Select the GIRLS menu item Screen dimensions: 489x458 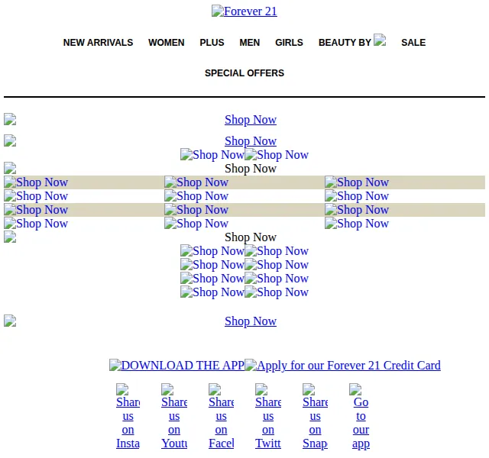(x=289, y=43)
